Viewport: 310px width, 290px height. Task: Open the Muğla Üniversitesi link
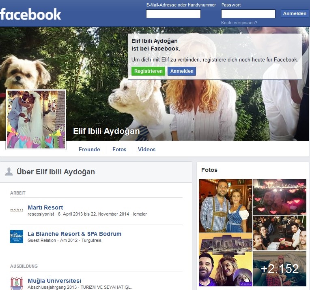(x=54, y=281)
